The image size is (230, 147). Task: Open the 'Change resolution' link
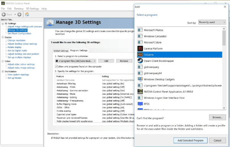tap(16, 40)
